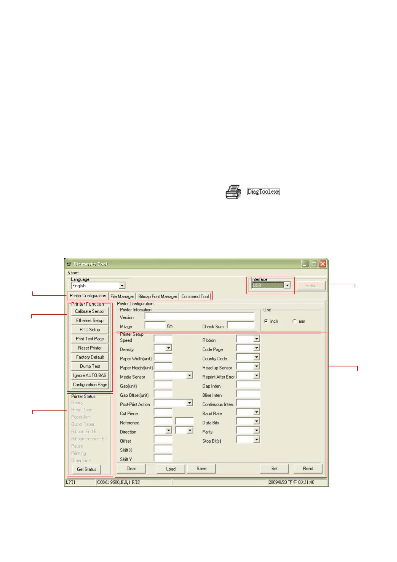Open the Ribbon dropdown

tap(257, 339)
